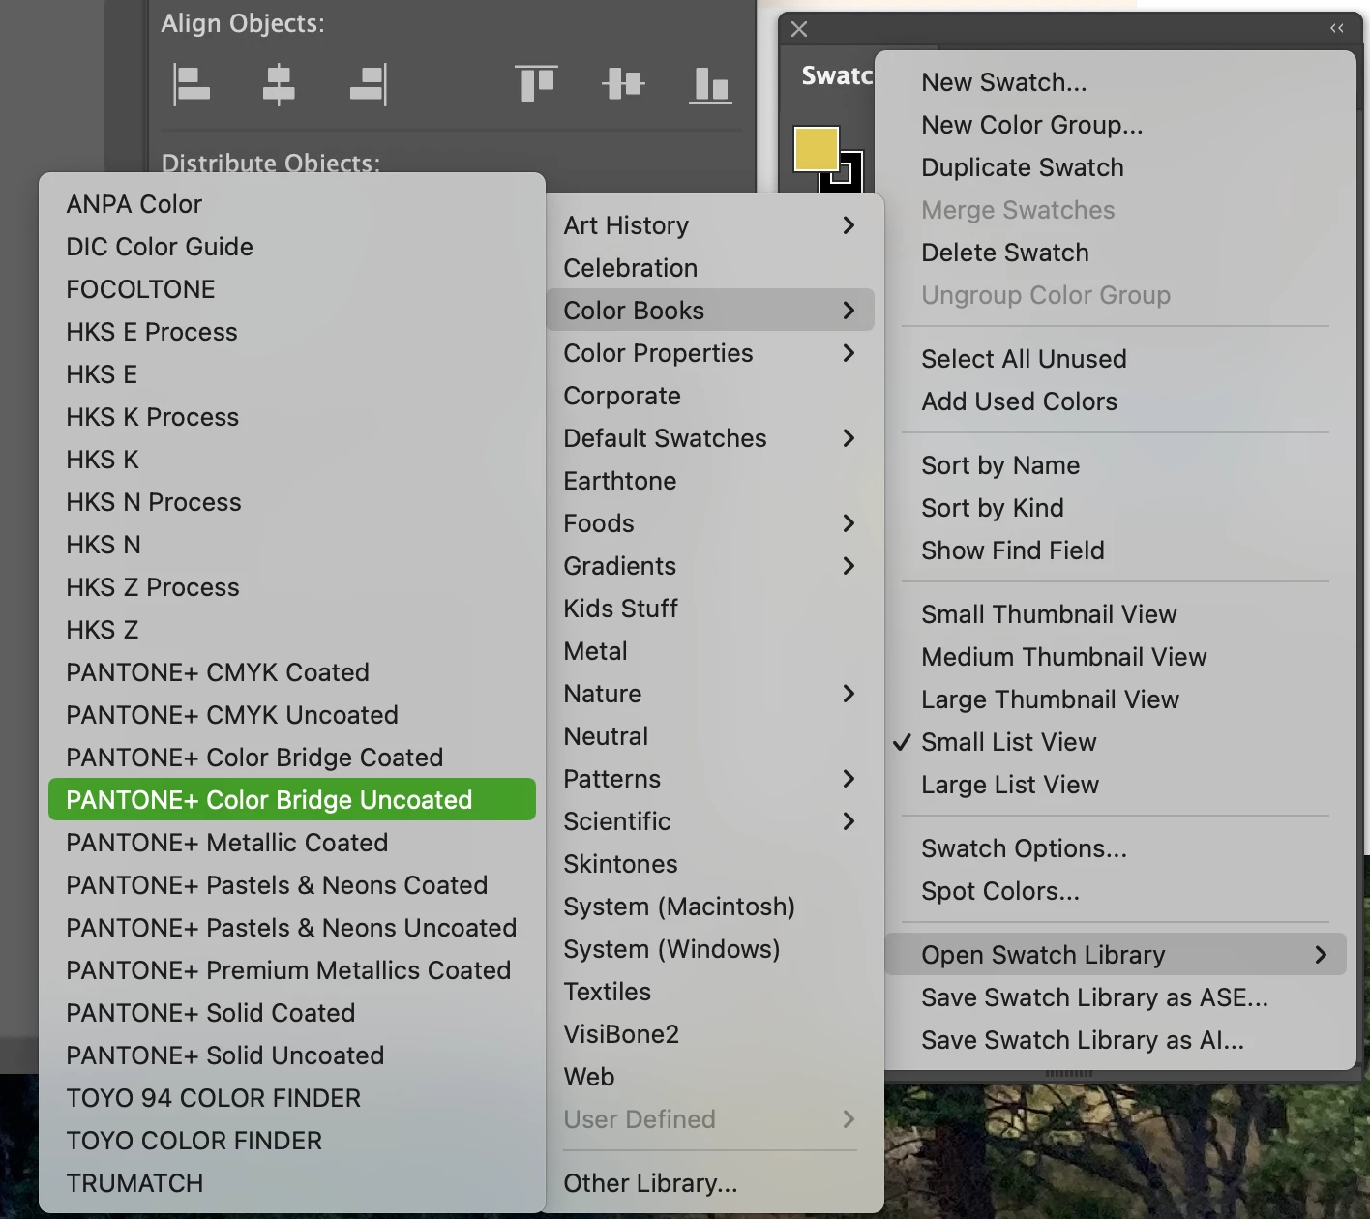1370x1219 pixels.
Task: Choose Save Swatch Library as ASE...
Action: coord(1116,997)
